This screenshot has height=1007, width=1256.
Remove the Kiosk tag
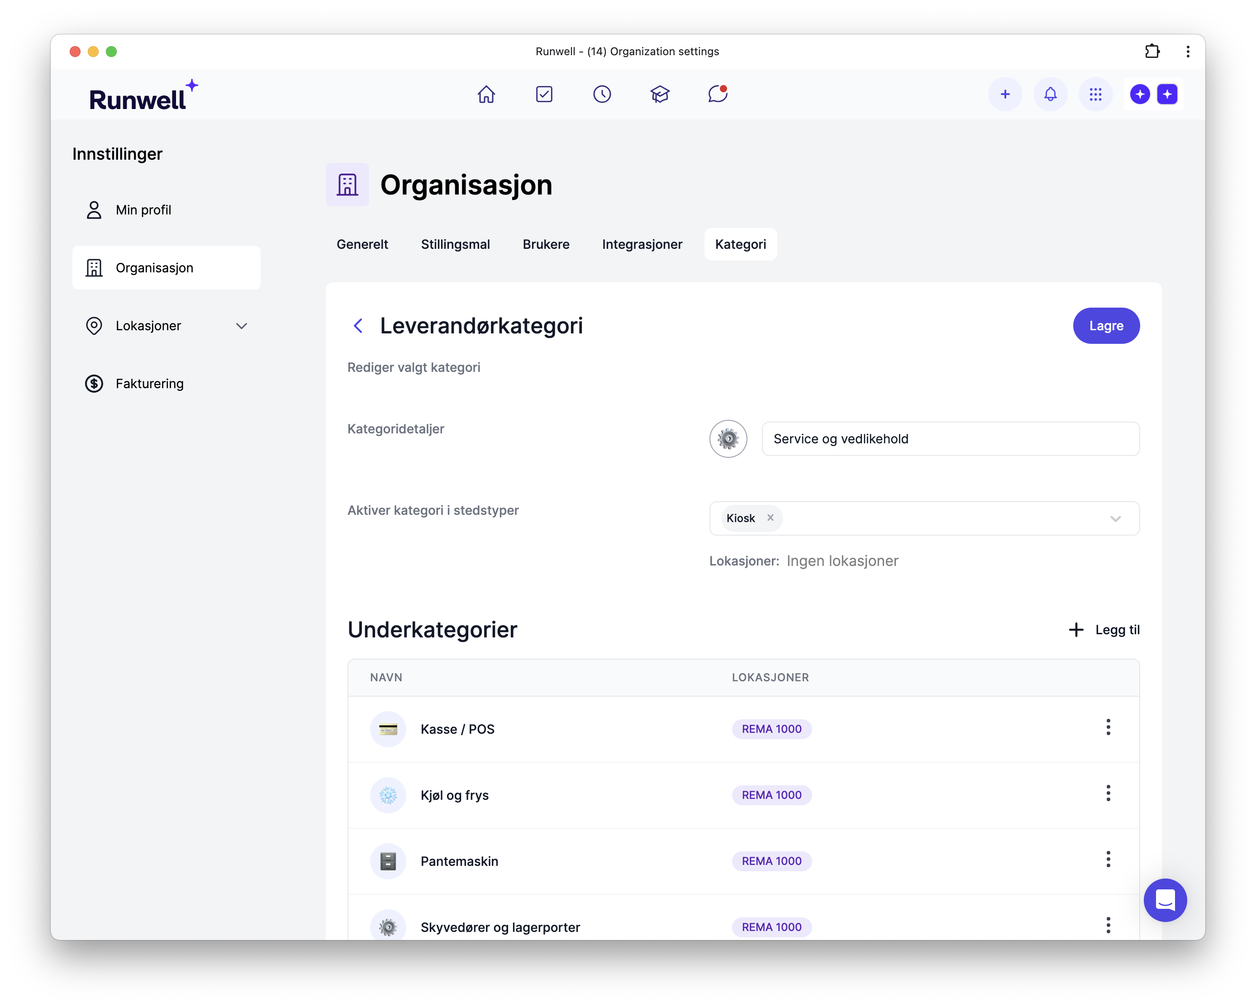[770, 518]
